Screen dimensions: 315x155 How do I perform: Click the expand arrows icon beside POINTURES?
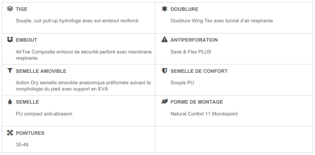[x=10, y=133]
